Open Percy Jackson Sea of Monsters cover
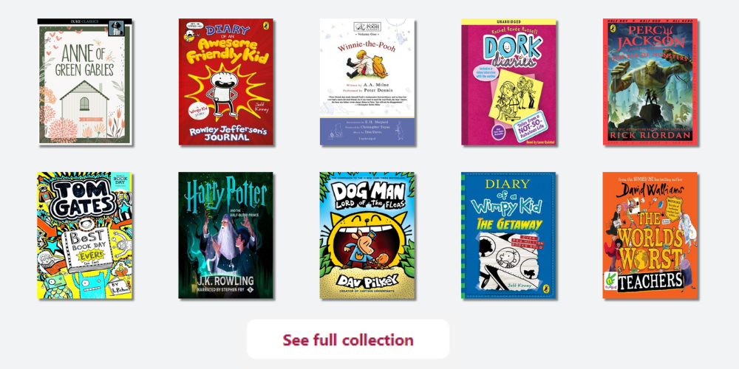 (650, 82)
